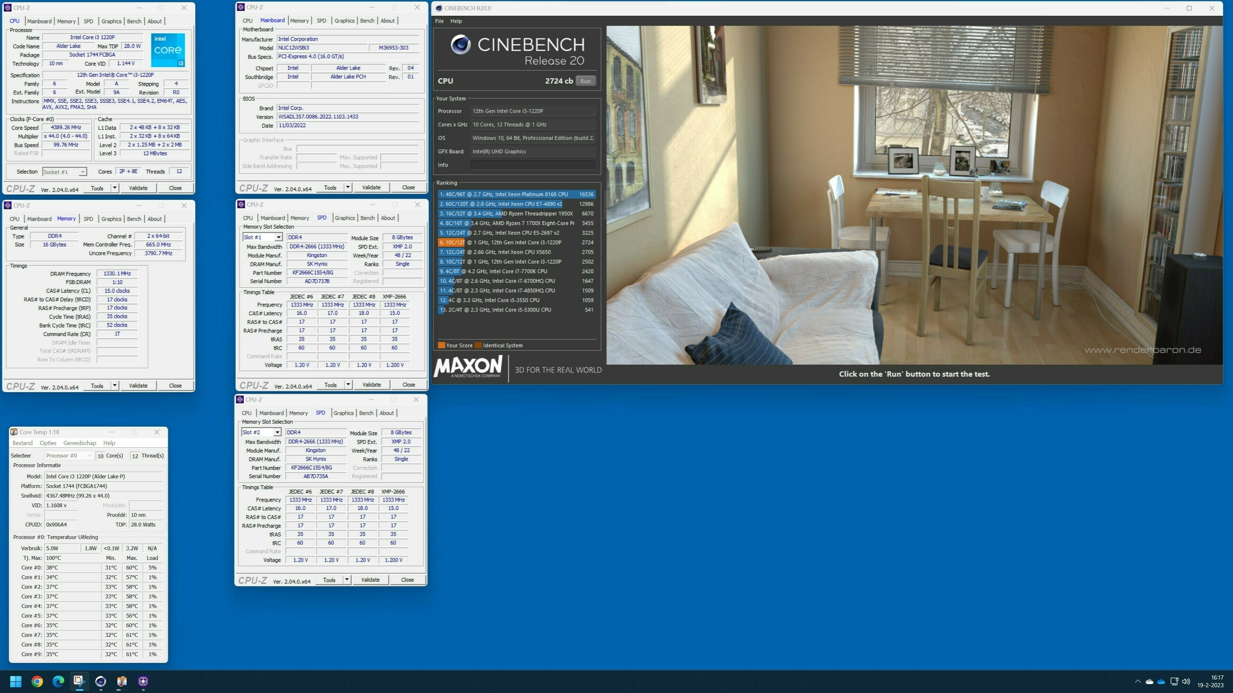Open the Slot #1 memory slot dropdown

point(262,237)
